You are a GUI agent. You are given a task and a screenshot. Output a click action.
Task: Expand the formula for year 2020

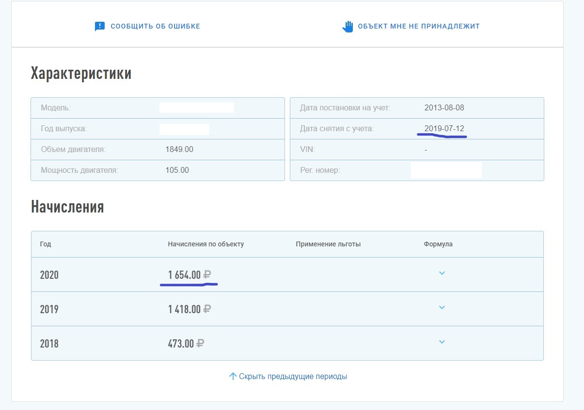(x=442, y=273)
